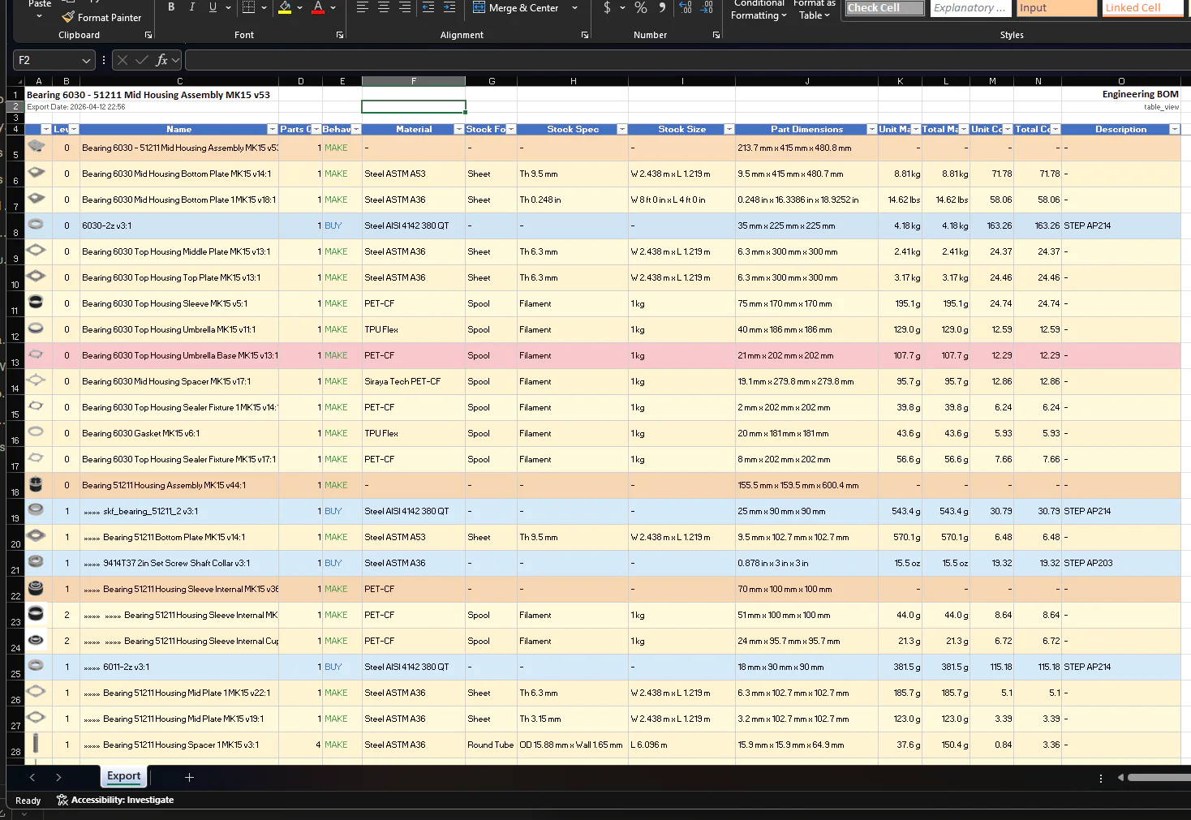Center-align text in the Alignment group
This screenshot has height=820, width=1191.
point(383,7)
